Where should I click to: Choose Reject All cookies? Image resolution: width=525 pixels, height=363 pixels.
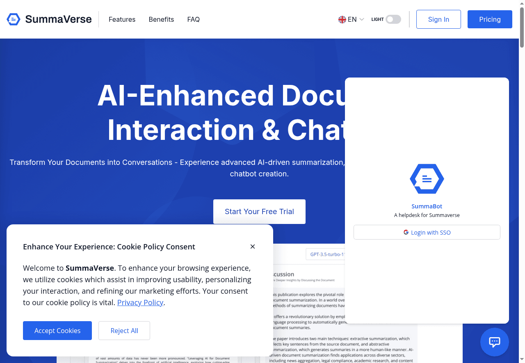tap(124, 331)
